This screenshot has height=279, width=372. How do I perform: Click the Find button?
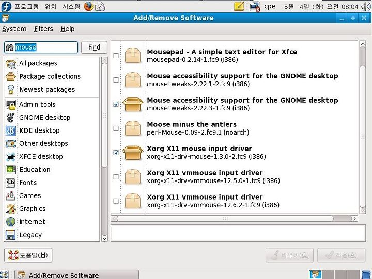click(94, 47)
